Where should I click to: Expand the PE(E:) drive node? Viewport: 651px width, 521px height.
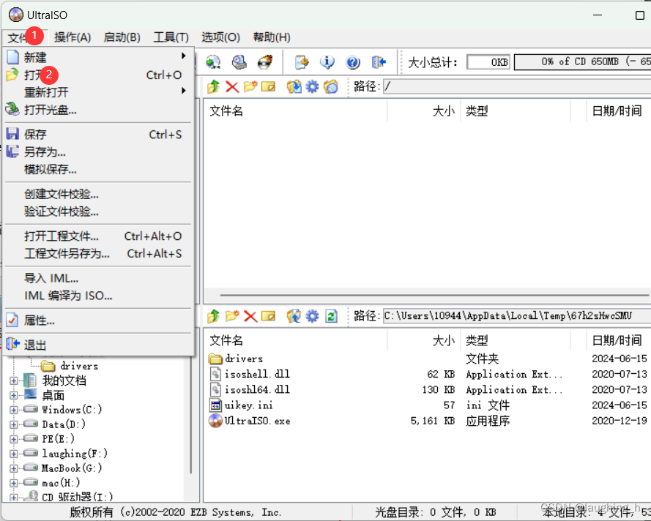[14, 439]
